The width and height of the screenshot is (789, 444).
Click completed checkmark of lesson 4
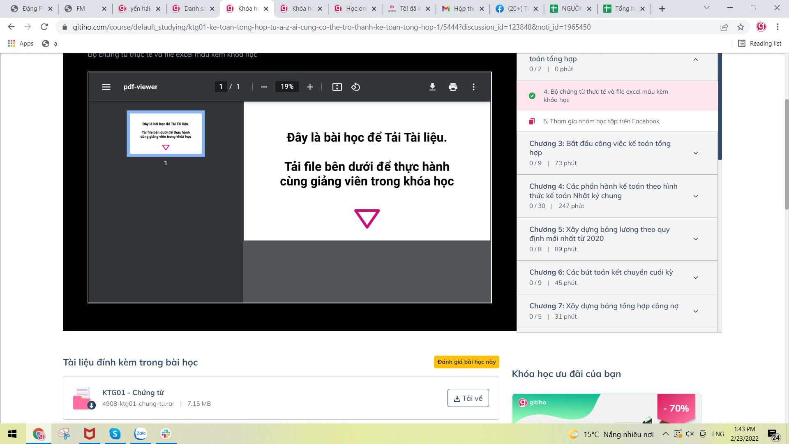click(532, 96)
